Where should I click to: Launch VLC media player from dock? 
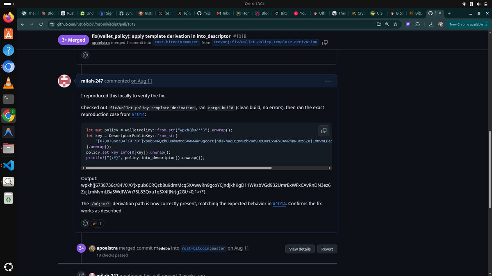pyautogui.click(x=8, y=83)
